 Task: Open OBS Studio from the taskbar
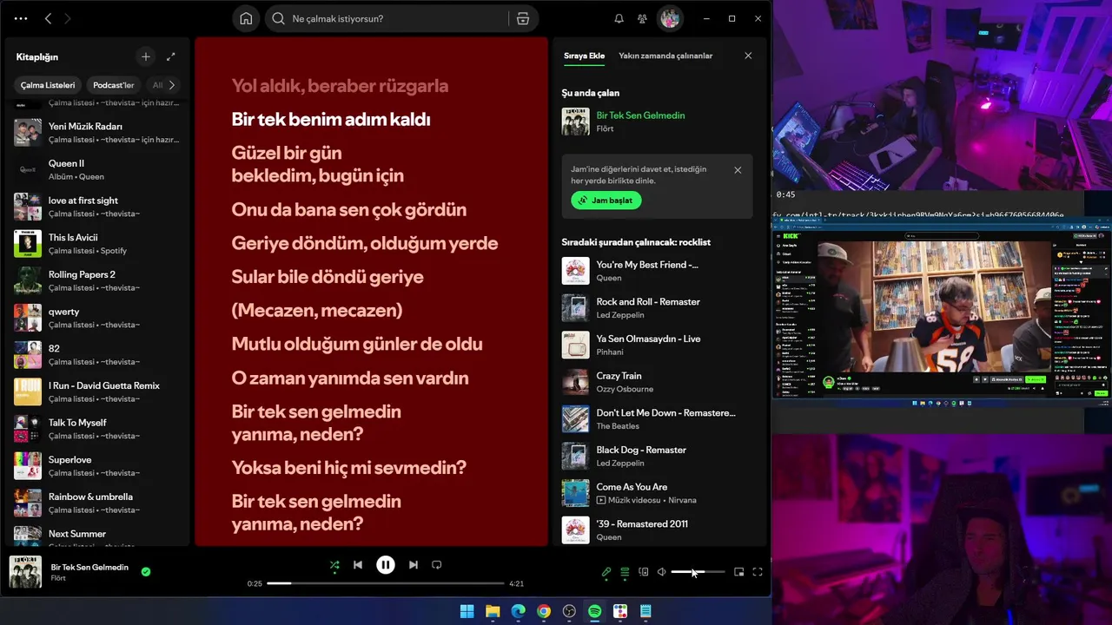(x=569, y=611)
